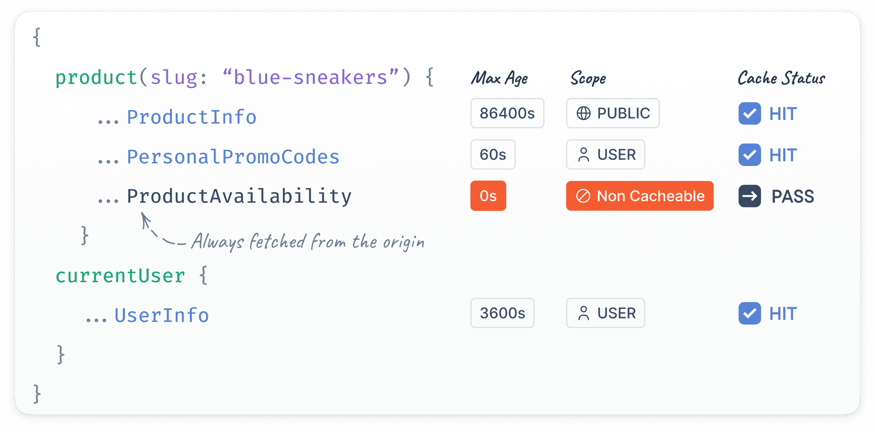Select the UserInfo fragment name

point(162,316)
